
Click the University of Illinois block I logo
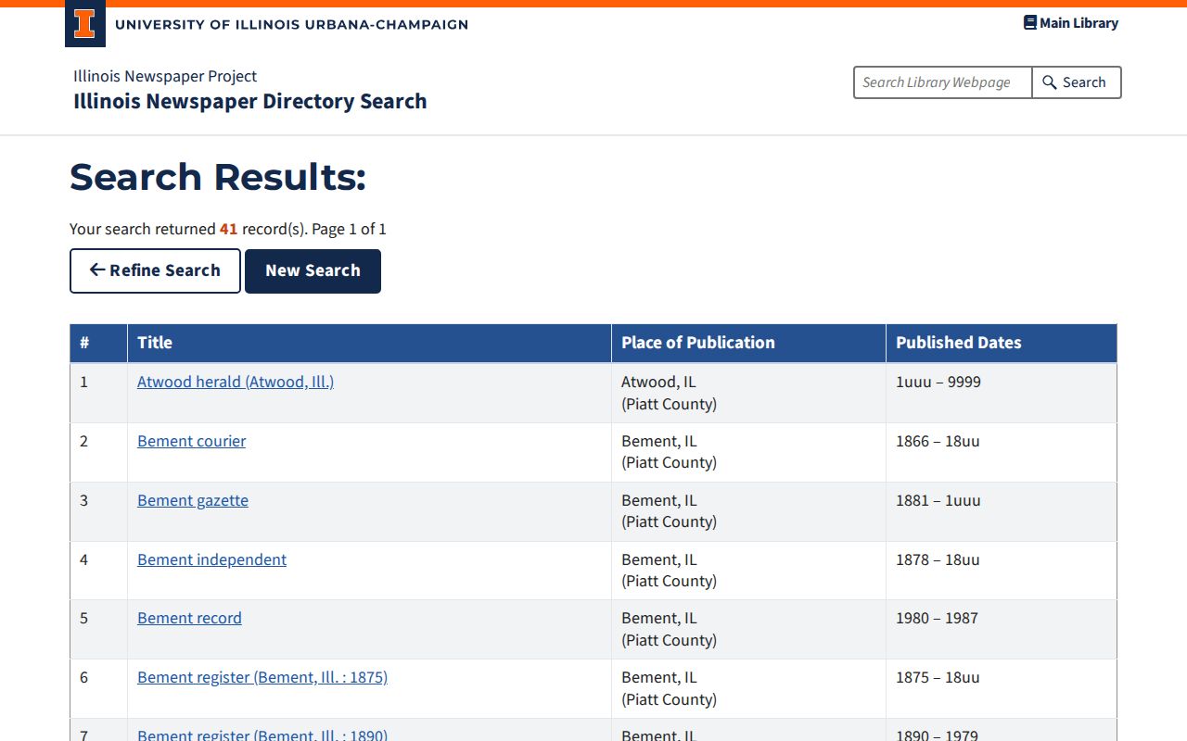pyautogui.click(x=84, y=25)
